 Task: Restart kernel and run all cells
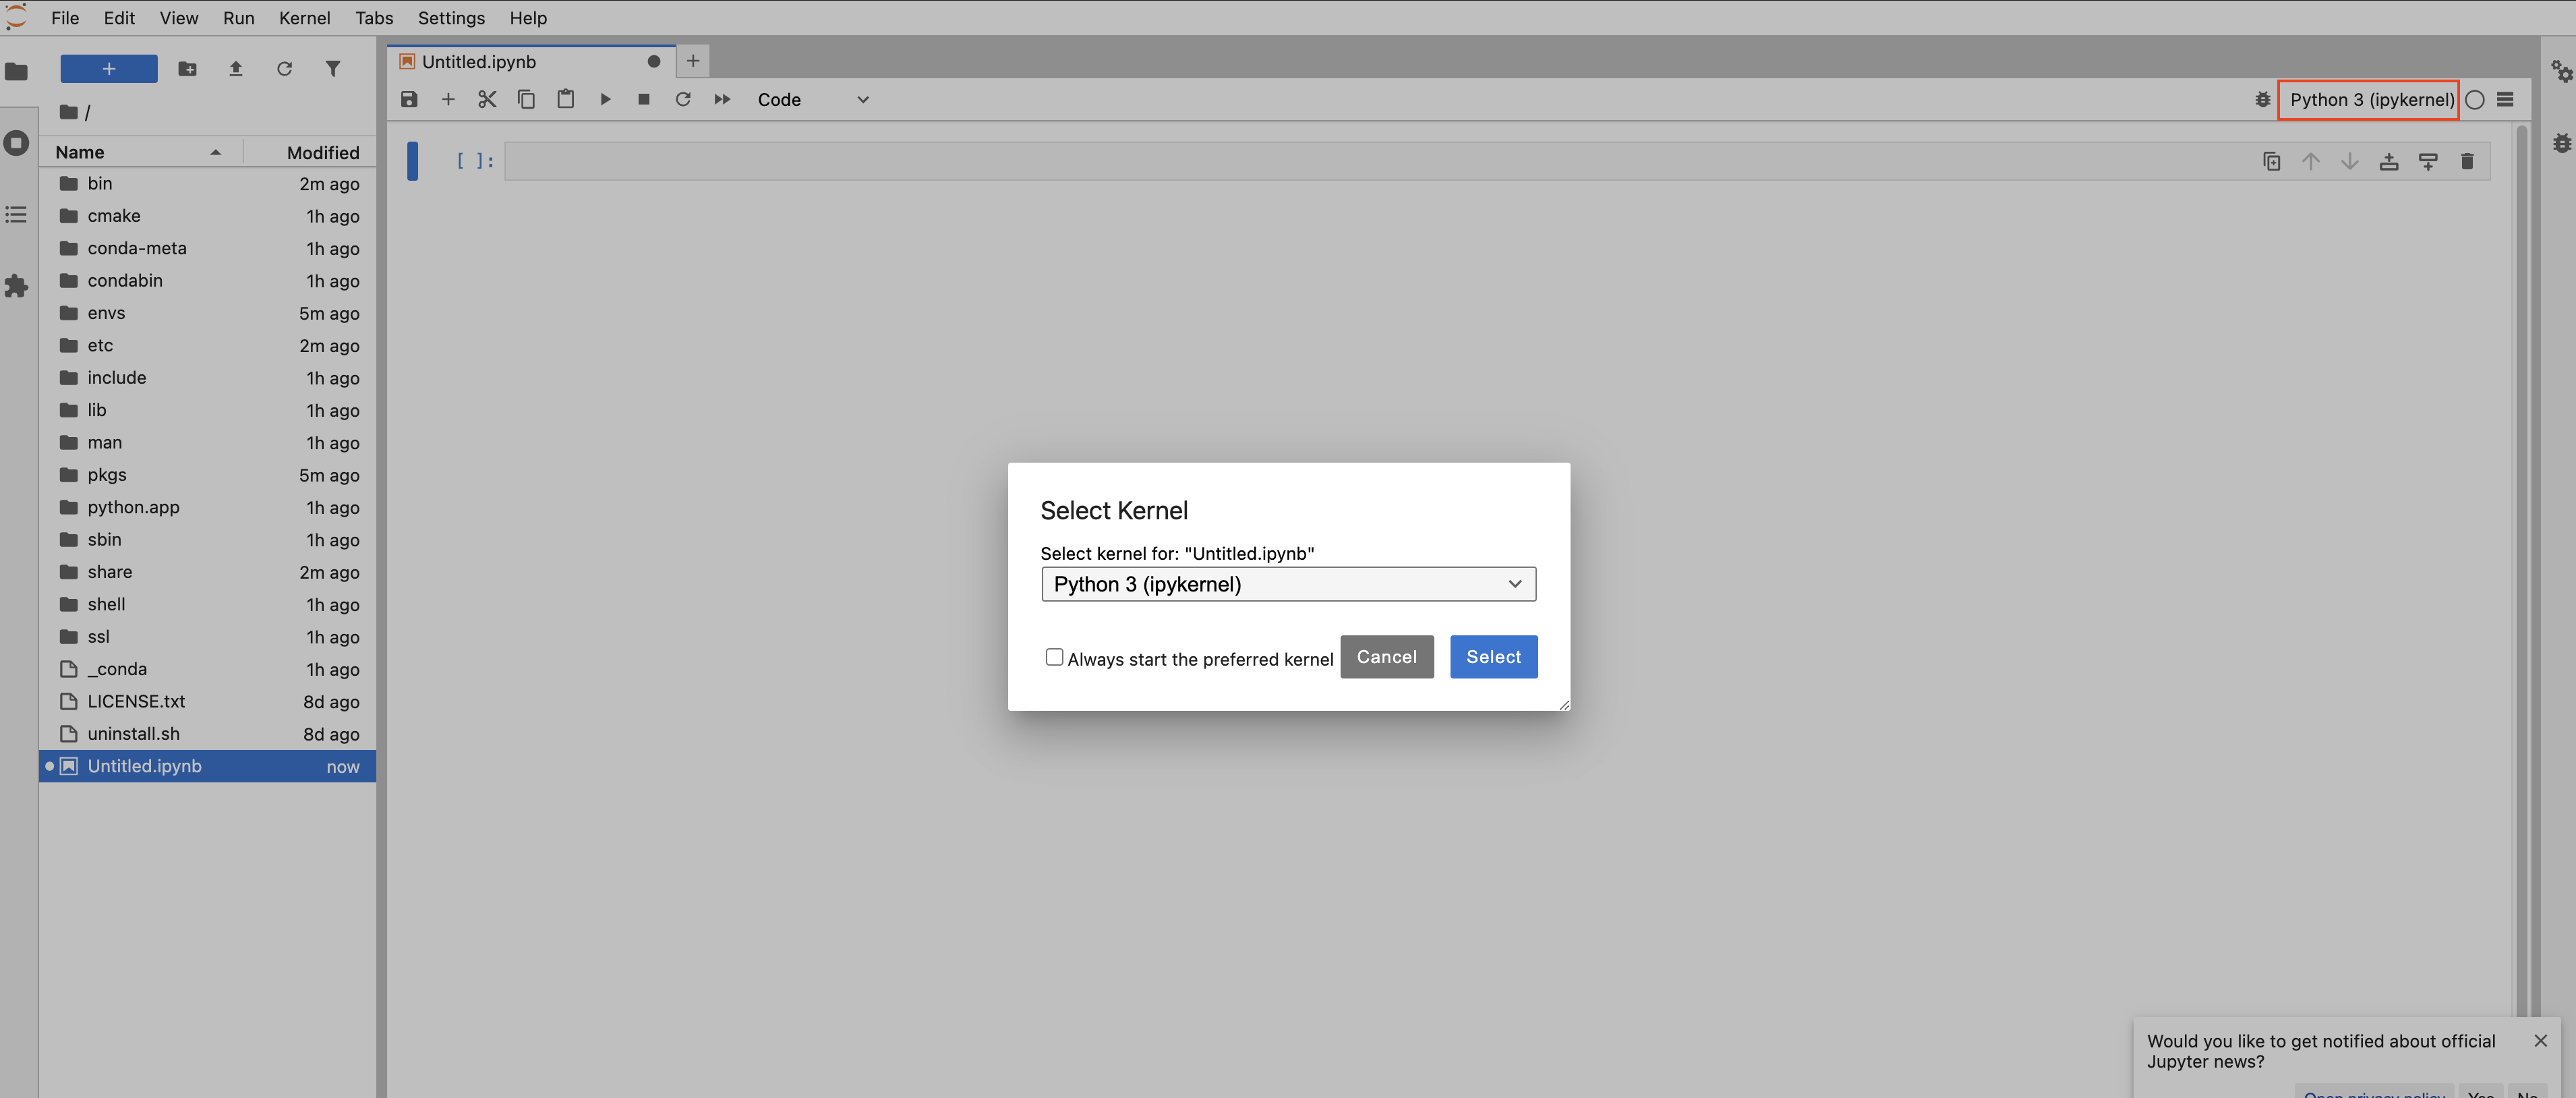722,99
